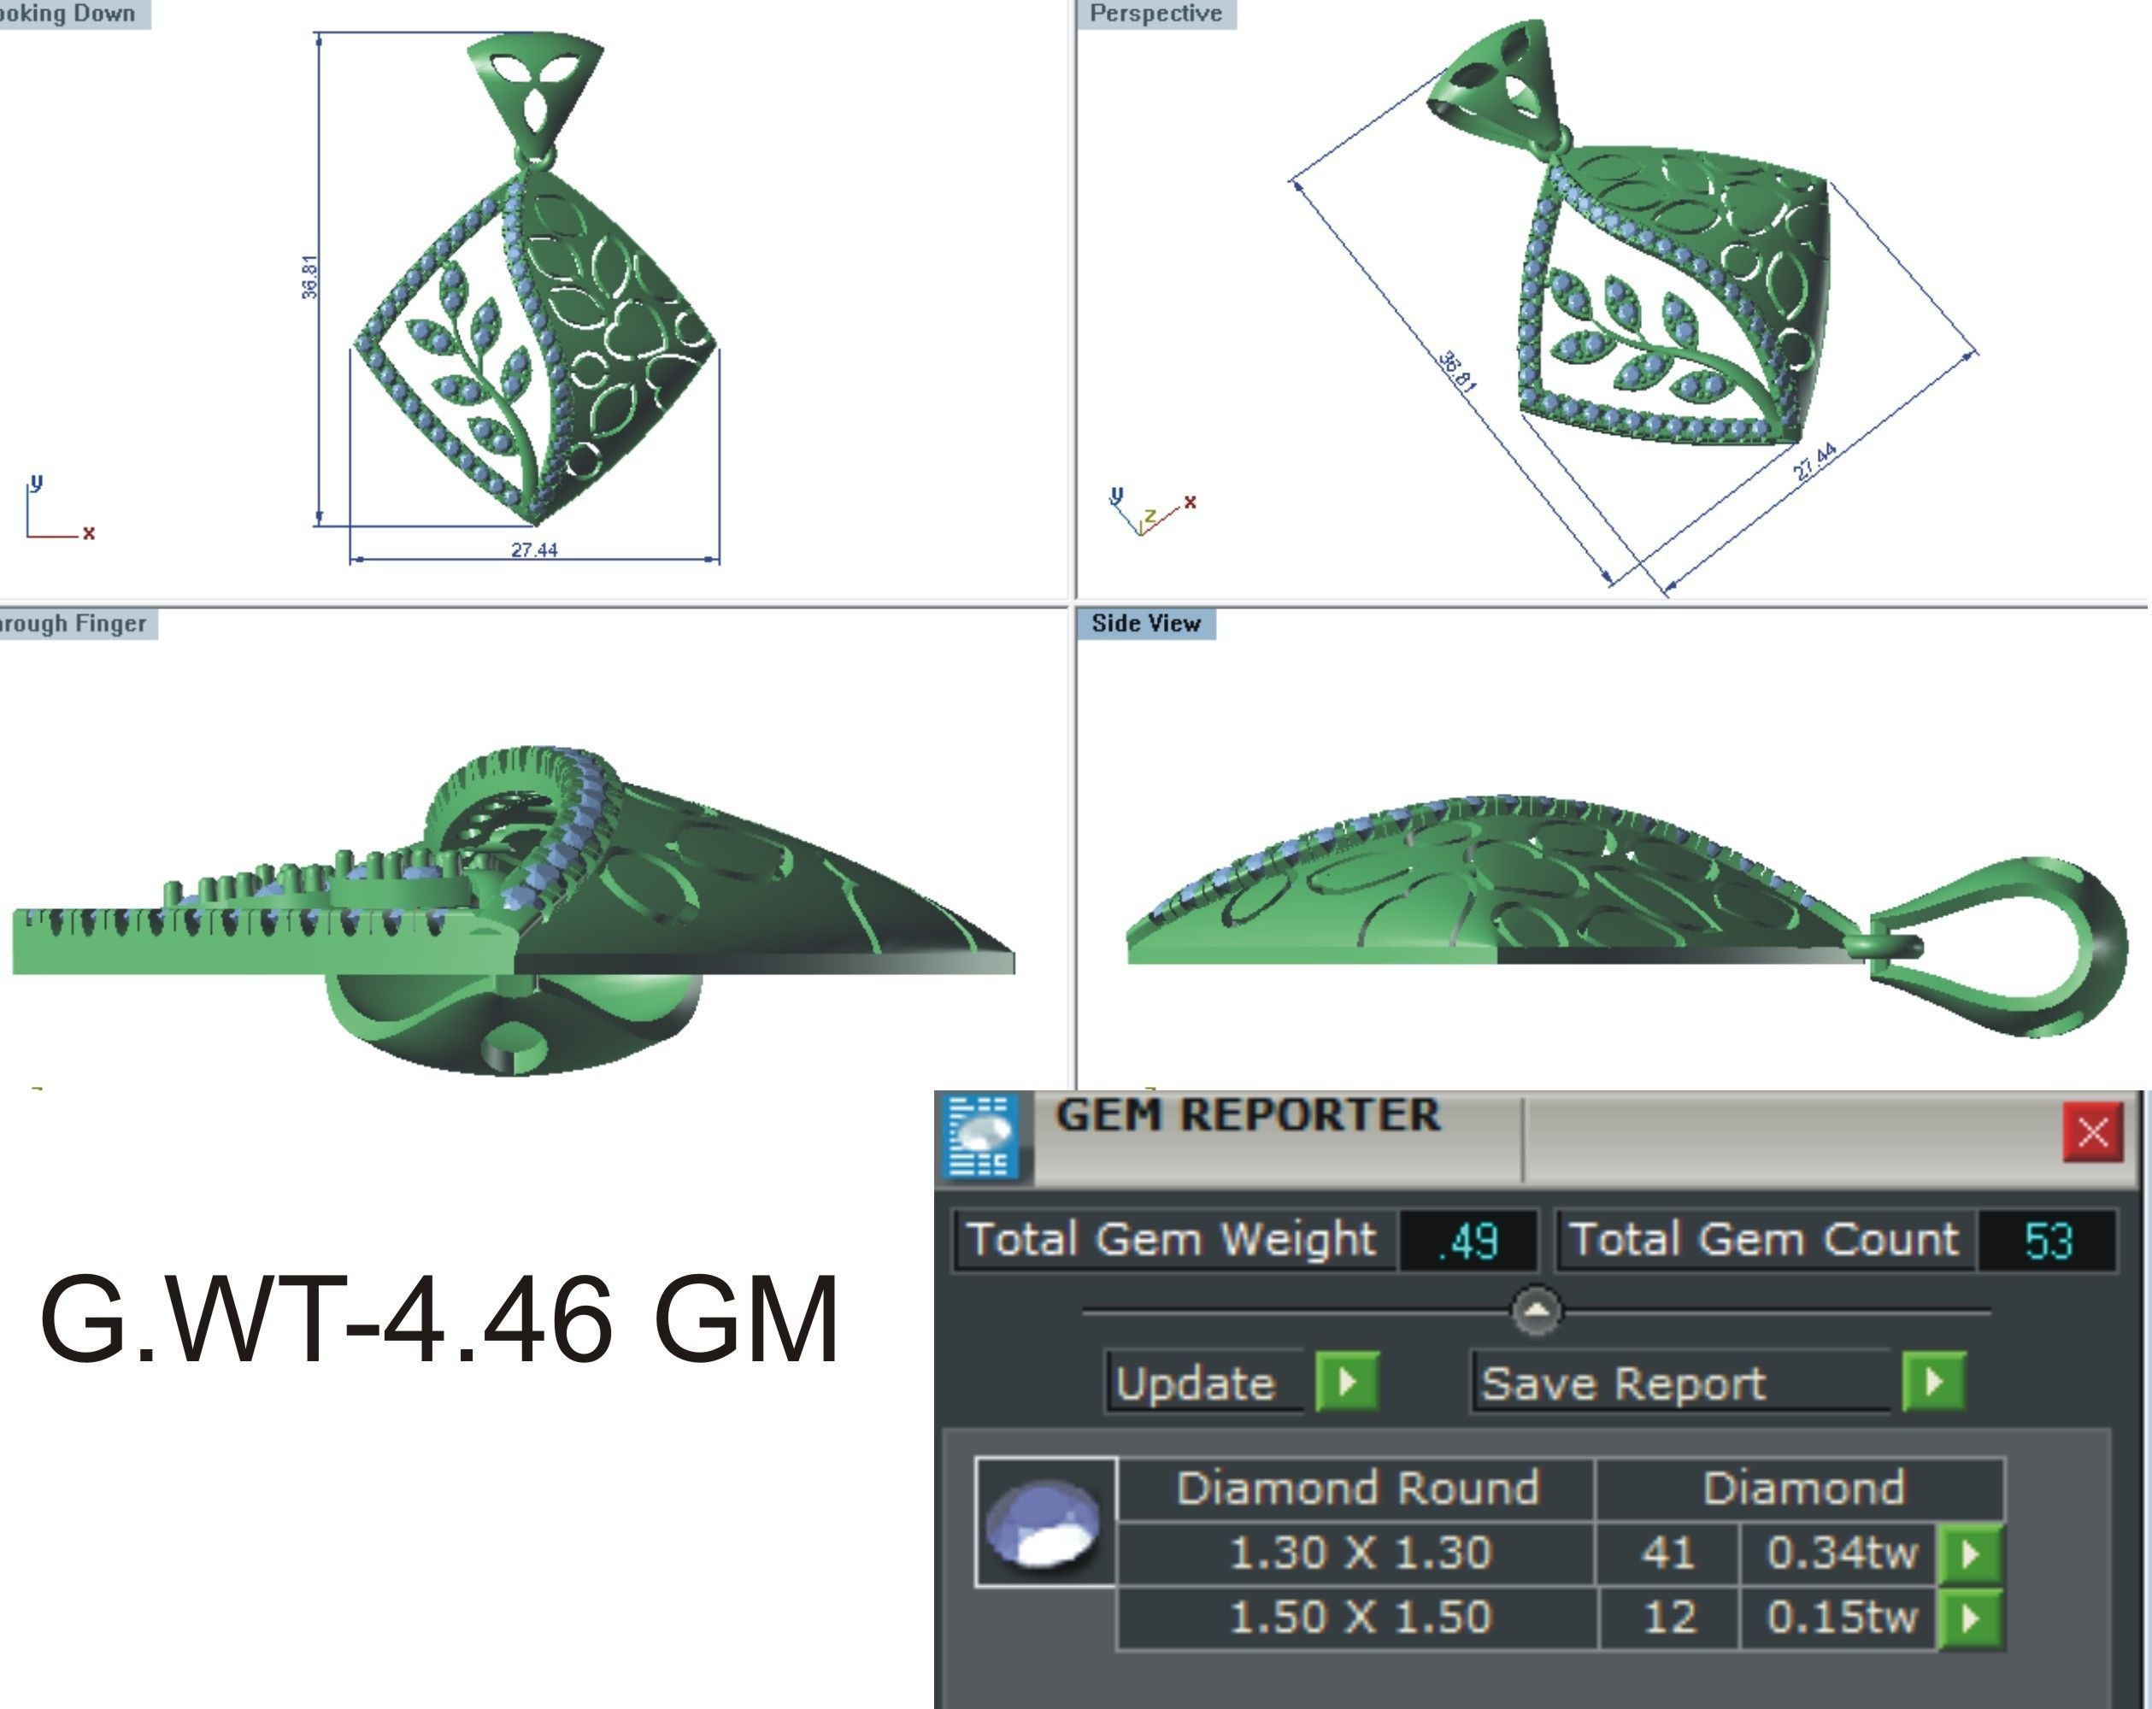Click green arrow in 0.34tw row
2152x1709 pixels.
1969,1553
